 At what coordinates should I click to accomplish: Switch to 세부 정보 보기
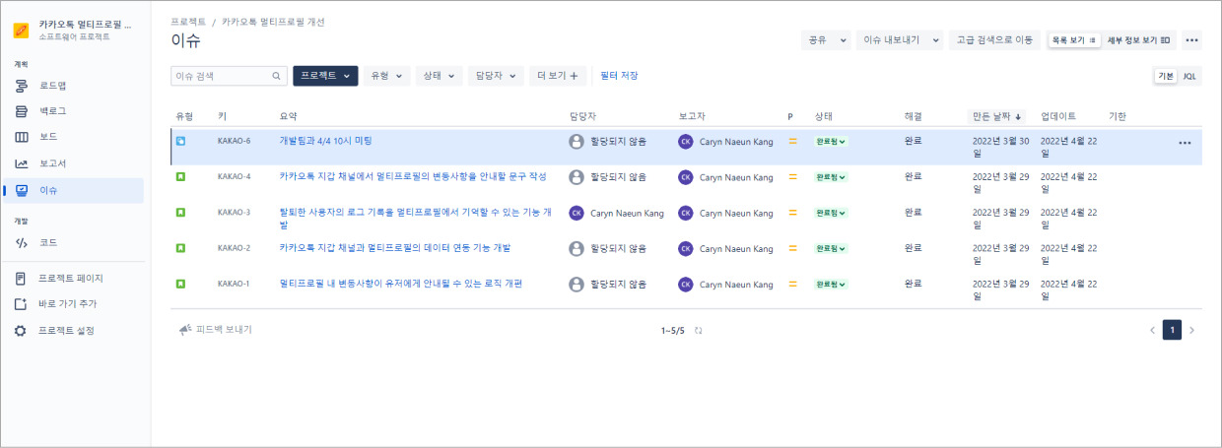point(1138,40)
